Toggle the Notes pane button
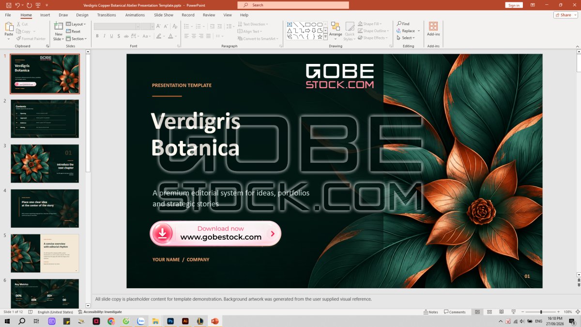 [x=431, y=312]
